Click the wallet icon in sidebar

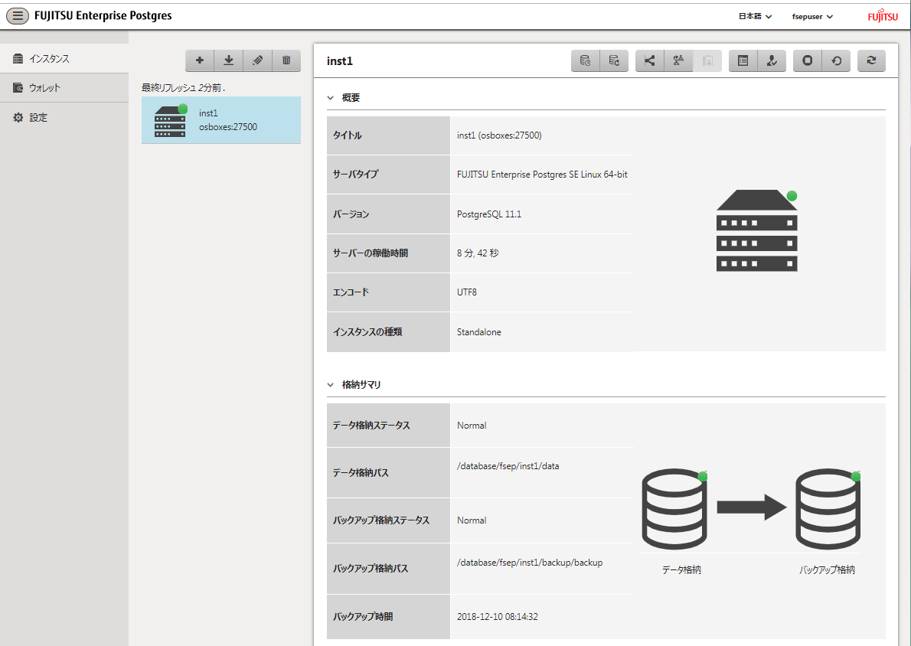pos(18,88)
